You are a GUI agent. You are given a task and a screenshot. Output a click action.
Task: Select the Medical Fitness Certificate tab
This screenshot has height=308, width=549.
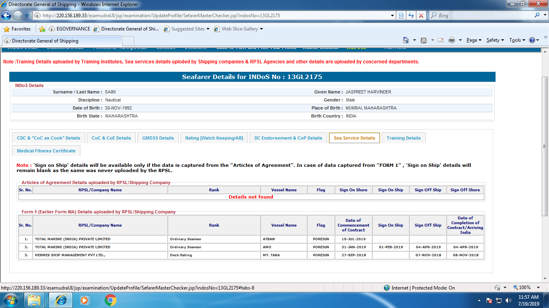(46, 151)
